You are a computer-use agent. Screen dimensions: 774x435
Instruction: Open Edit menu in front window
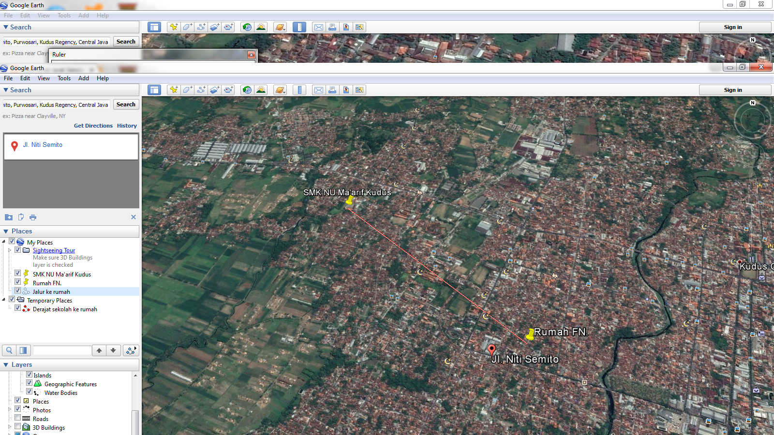(25, 78)
